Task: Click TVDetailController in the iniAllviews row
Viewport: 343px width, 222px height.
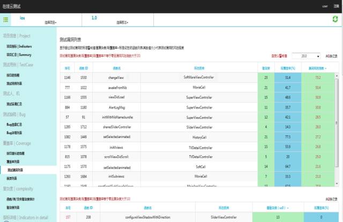Action: 200,148
